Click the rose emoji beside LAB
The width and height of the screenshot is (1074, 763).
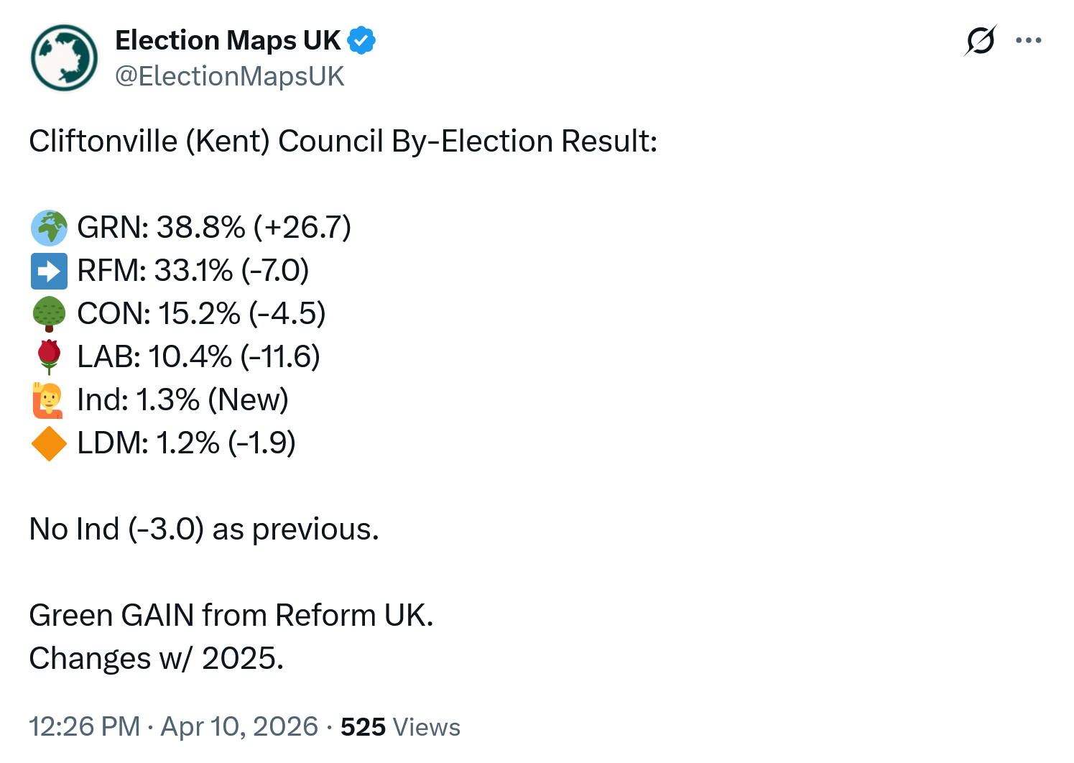[x=49, y=357]
